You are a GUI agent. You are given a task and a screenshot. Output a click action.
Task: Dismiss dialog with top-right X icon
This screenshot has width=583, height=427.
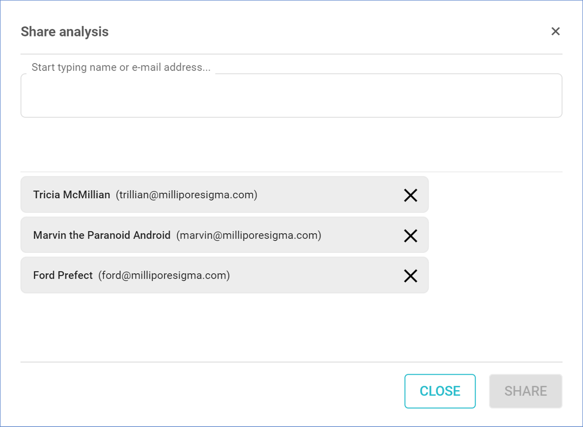click(555, 31)
